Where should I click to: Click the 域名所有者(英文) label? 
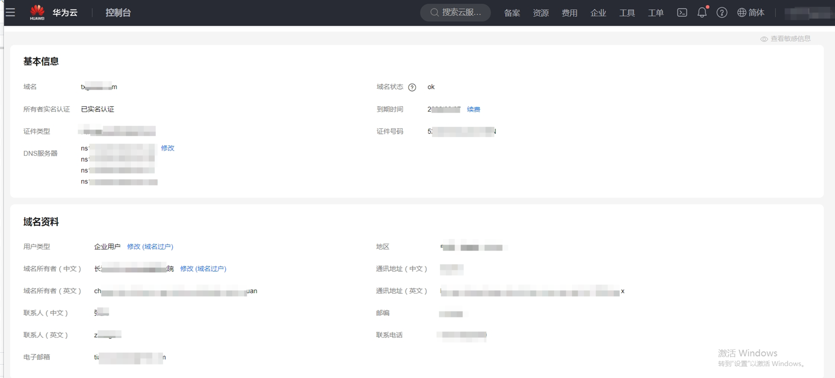pos(53,291)
